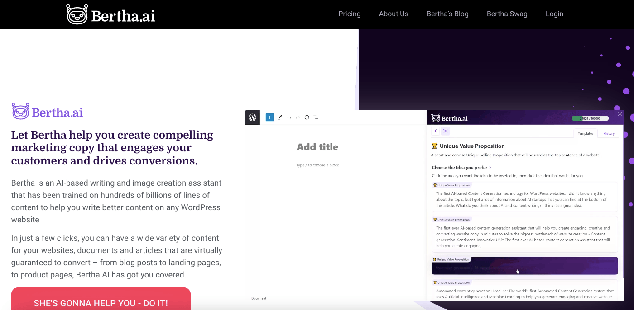Switch to the History tab
The width and height of the screenshot is (634, 310).
pyautogui.click(x=609, y=133)
